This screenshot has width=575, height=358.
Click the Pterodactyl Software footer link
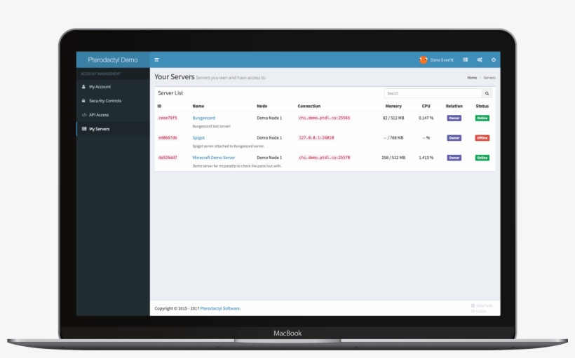tap(219, 308)
